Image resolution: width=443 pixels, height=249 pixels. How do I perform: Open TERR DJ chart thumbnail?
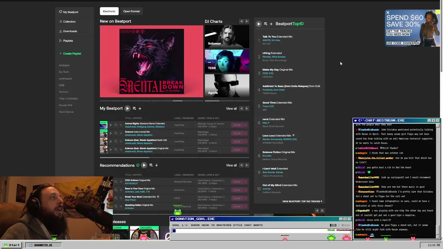click(227, 61)
